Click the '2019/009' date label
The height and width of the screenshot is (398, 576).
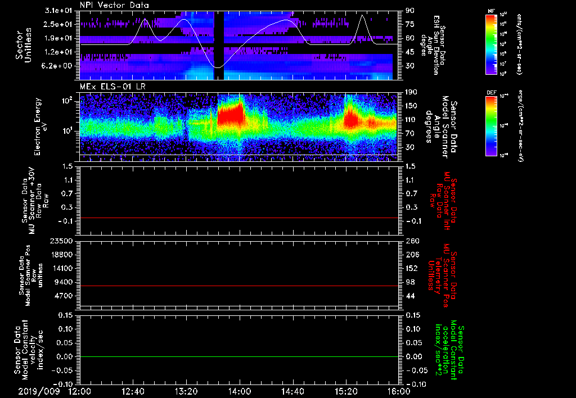[39, 391]
